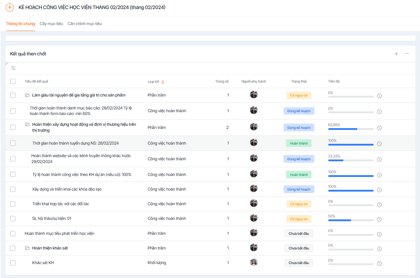Click Có nguy cơ status on Làm giàu row

coord(299,95)
